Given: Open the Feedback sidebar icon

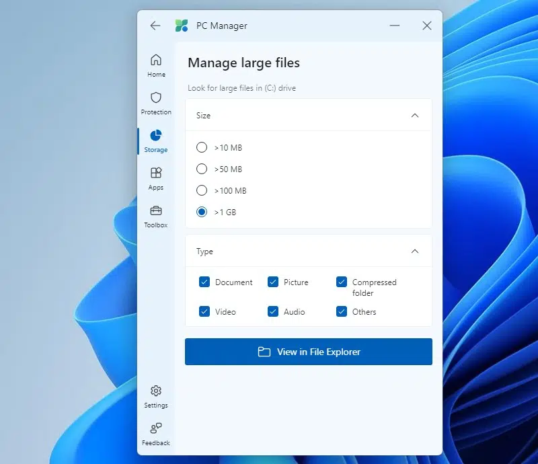Looking at the screenshot, I should pos(156,434).
